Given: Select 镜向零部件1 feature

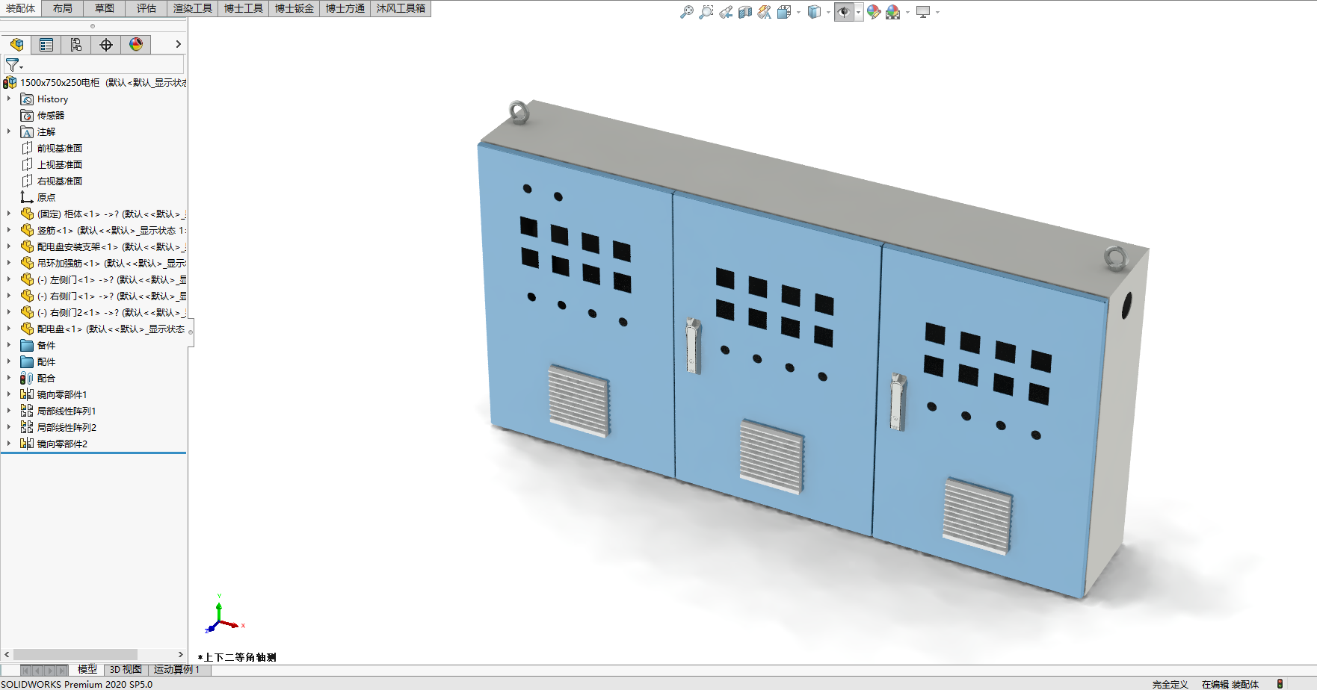Looking at the screenshot, I should coord(62,394).
